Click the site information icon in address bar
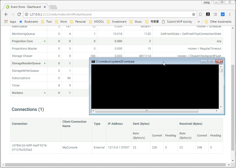Image resolution: width=236 pixels, height=168 pixels. 27,14
